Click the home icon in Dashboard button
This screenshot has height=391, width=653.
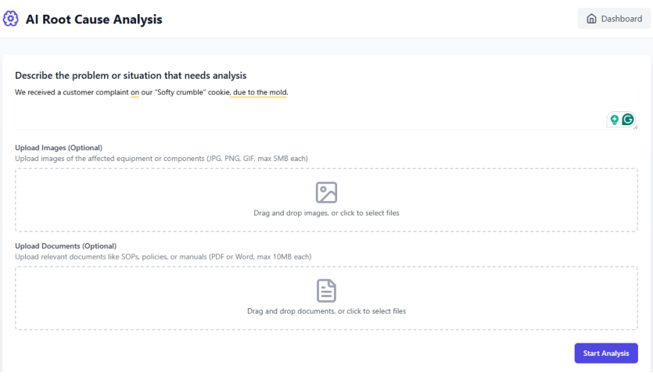(x=591, y=19)
